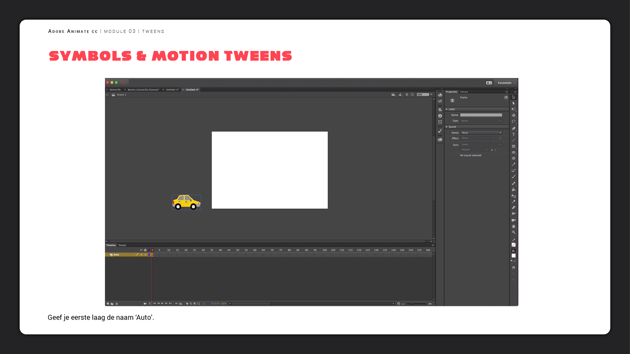Select the Eraser tool
Screen dimensions: 630x354
click(x=514, y=207)
